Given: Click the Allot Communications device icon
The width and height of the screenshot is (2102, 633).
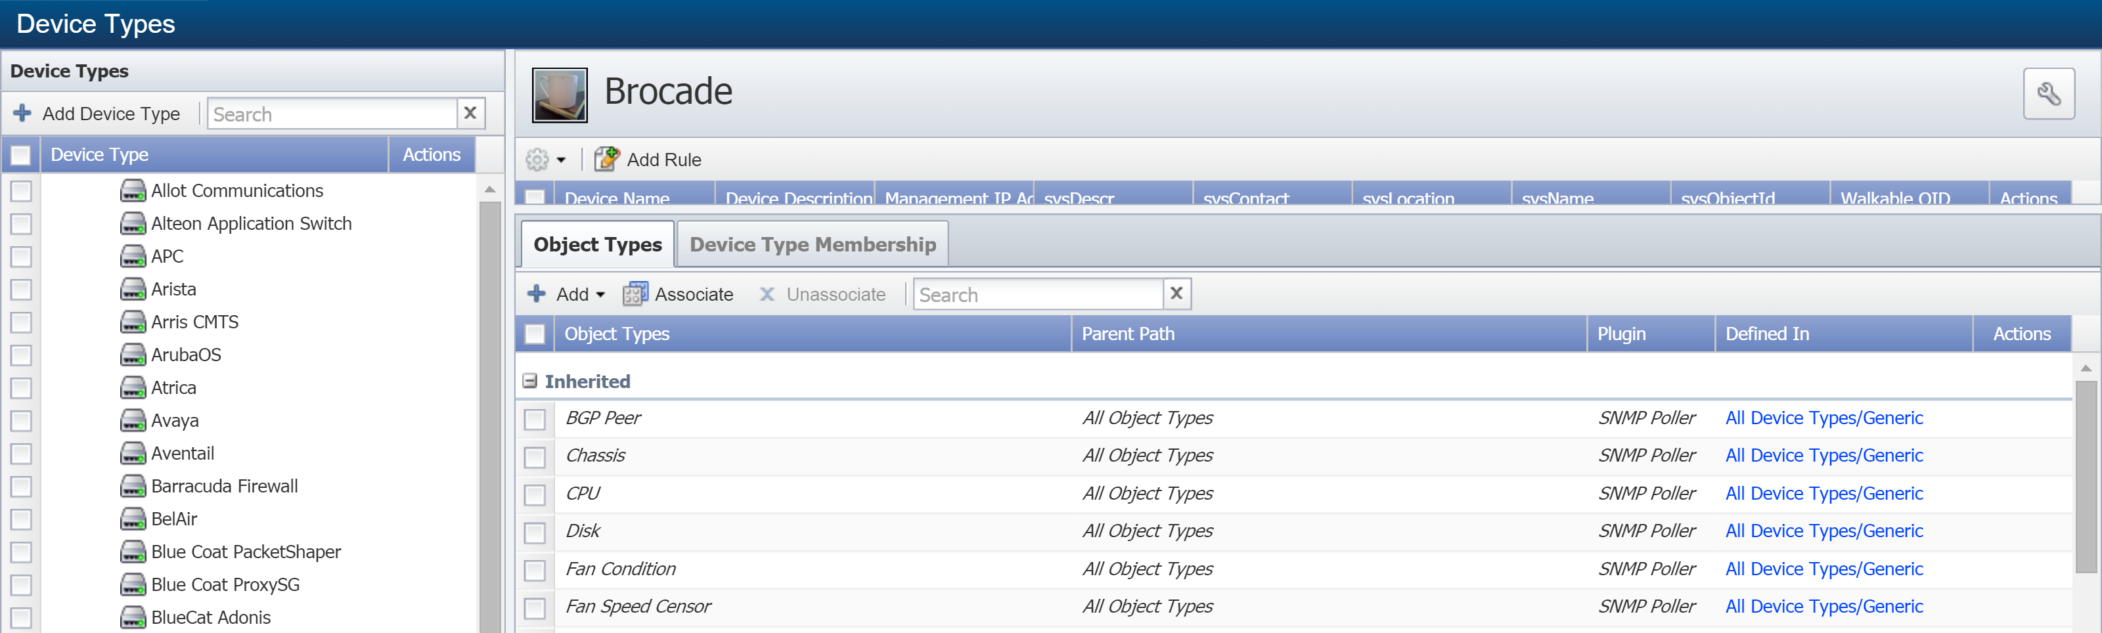Looking at the screenshot, I should pyautogui.click(x=133, y=191).
